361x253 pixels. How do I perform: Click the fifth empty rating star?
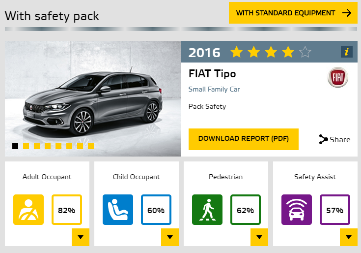[x=305, y=52]
